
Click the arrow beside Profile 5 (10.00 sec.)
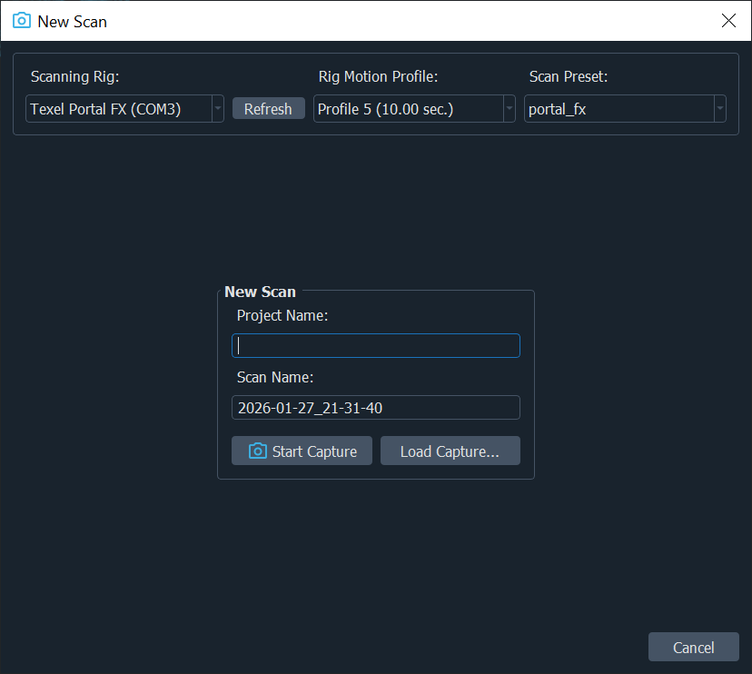(x=509, y=109)
